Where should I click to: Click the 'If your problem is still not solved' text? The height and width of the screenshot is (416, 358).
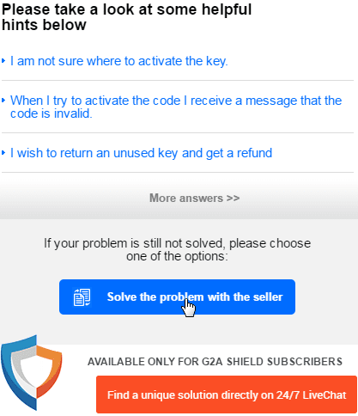point(177,249)
